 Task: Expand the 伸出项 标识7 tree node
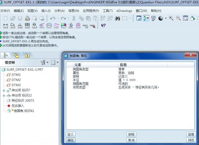pos(4,91)
